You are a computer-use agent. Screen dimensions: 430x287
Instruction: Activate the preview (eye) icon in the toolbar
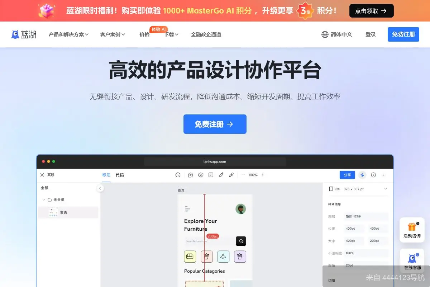(x=201, y=175)
